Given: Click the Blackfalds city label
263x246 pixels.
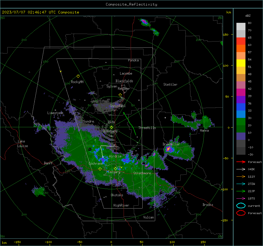Looking at the screenshot, I should pos(124,81).
